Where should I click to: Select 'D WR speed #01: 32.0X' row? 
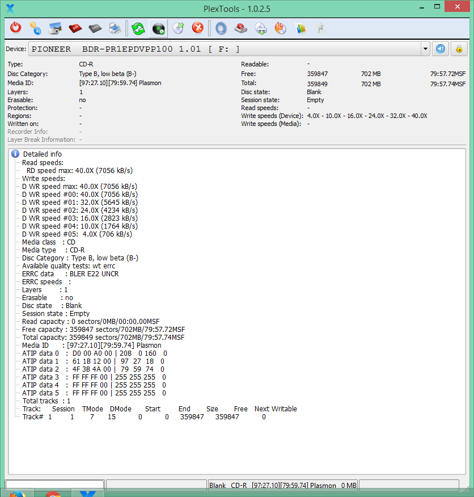80,202
